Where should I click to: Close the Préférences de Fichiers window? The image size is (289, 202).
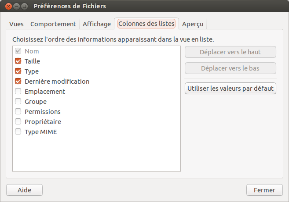point(8,7)
